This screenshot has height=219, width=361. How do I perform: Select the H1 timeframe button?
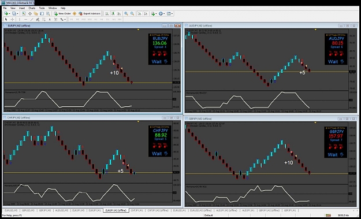pyautogui.click(x=95, y=20)
